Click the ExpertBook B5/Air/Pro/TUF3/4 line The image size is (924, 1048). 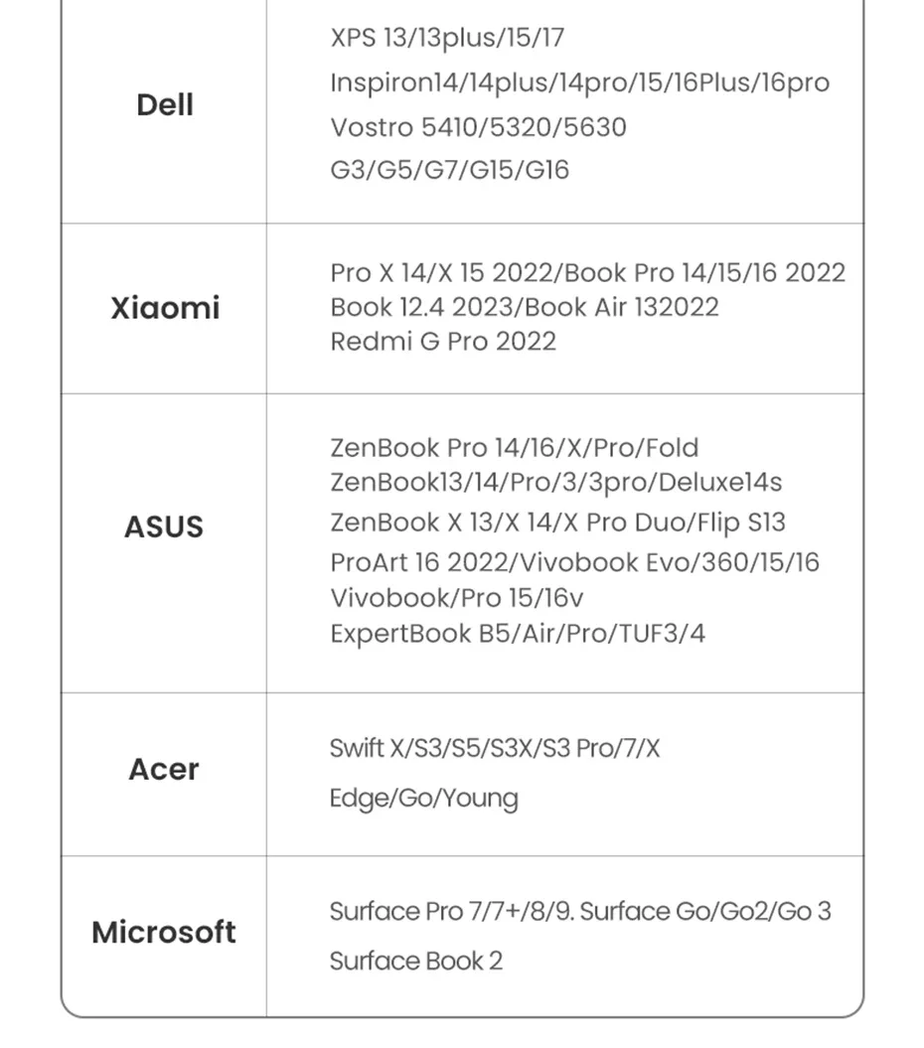[518, 634]
